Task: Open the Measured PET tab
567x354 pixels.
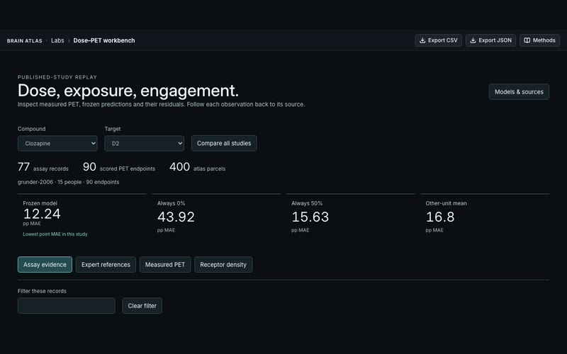Action: pos(165,264)
